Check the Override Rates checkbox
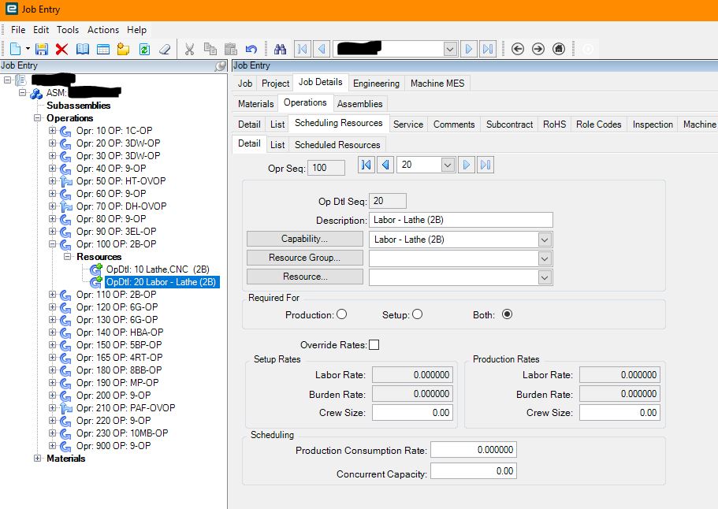Viewport: 718px width, 509px height. click(374, 344)
